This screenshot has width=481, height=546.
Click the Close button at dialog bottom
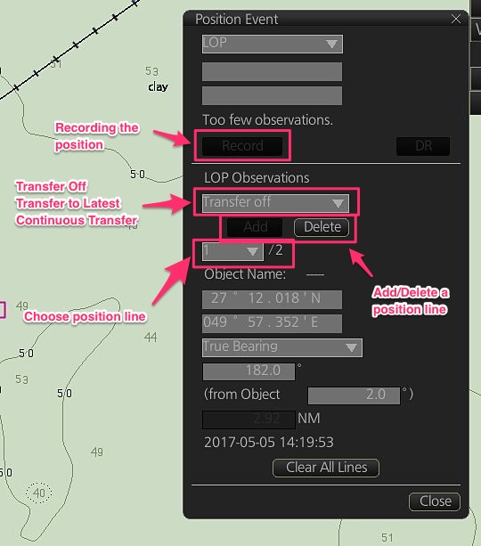[x=435, y=501]
